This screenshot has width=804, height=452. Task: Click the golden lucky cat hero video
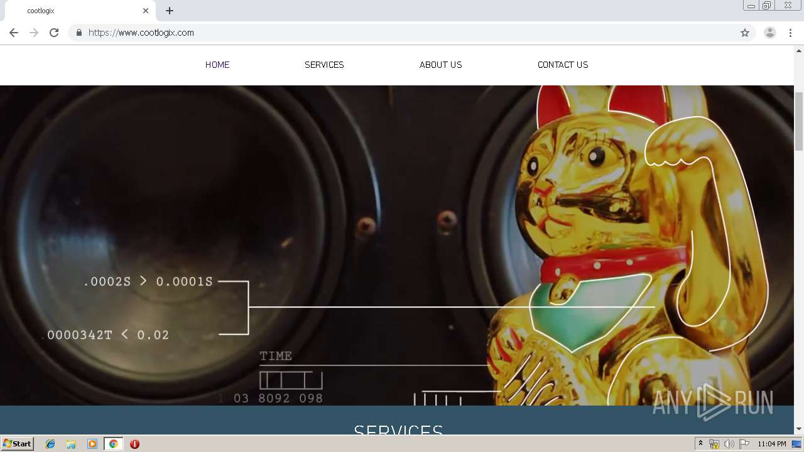pyautogui.click(x=397, y=245)
